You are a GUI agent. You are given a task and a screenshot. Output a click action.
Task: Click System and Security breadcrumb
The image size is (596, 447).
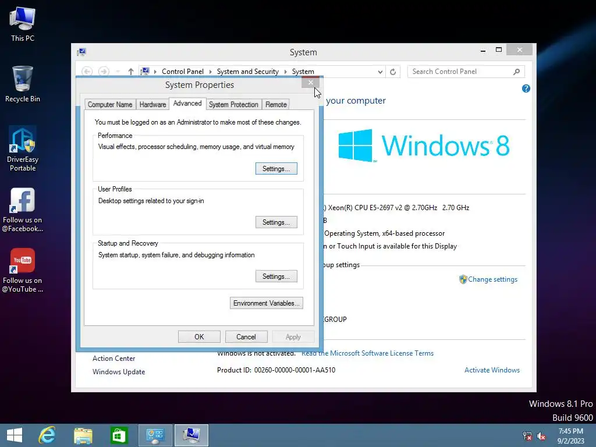(248, 72)
